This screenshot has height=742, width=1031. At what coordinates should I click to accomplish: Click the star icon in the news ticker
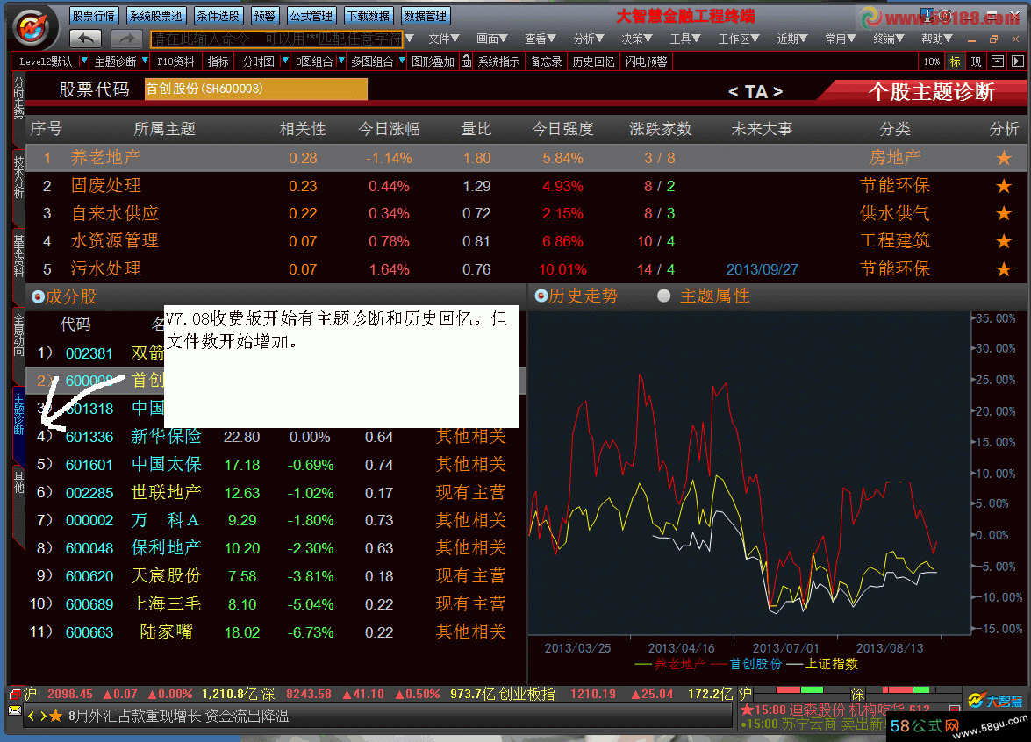pos(56,716)
